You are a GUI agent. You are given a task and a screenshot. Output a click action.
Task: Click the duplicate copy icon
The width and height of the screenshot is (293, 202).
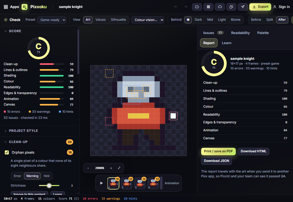(231, 7)
